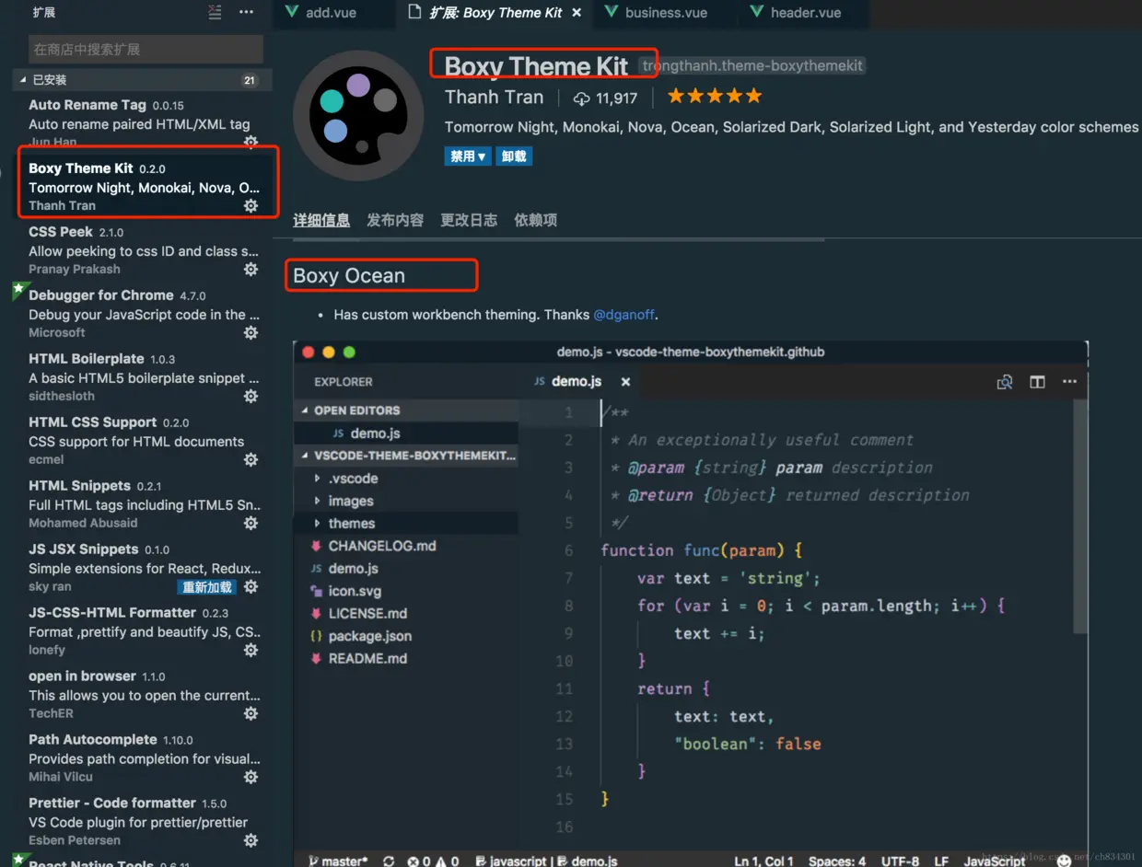Open gear menu for open in browser
The width and height of the screenshot is (1142, 867).
click(251, 714)
